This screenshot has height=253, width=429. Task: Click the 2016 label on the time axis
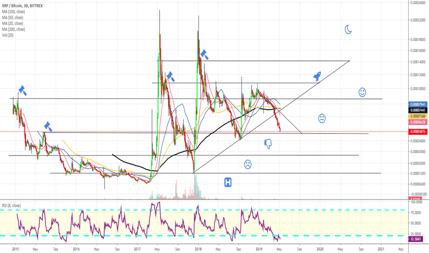[76, 249]
